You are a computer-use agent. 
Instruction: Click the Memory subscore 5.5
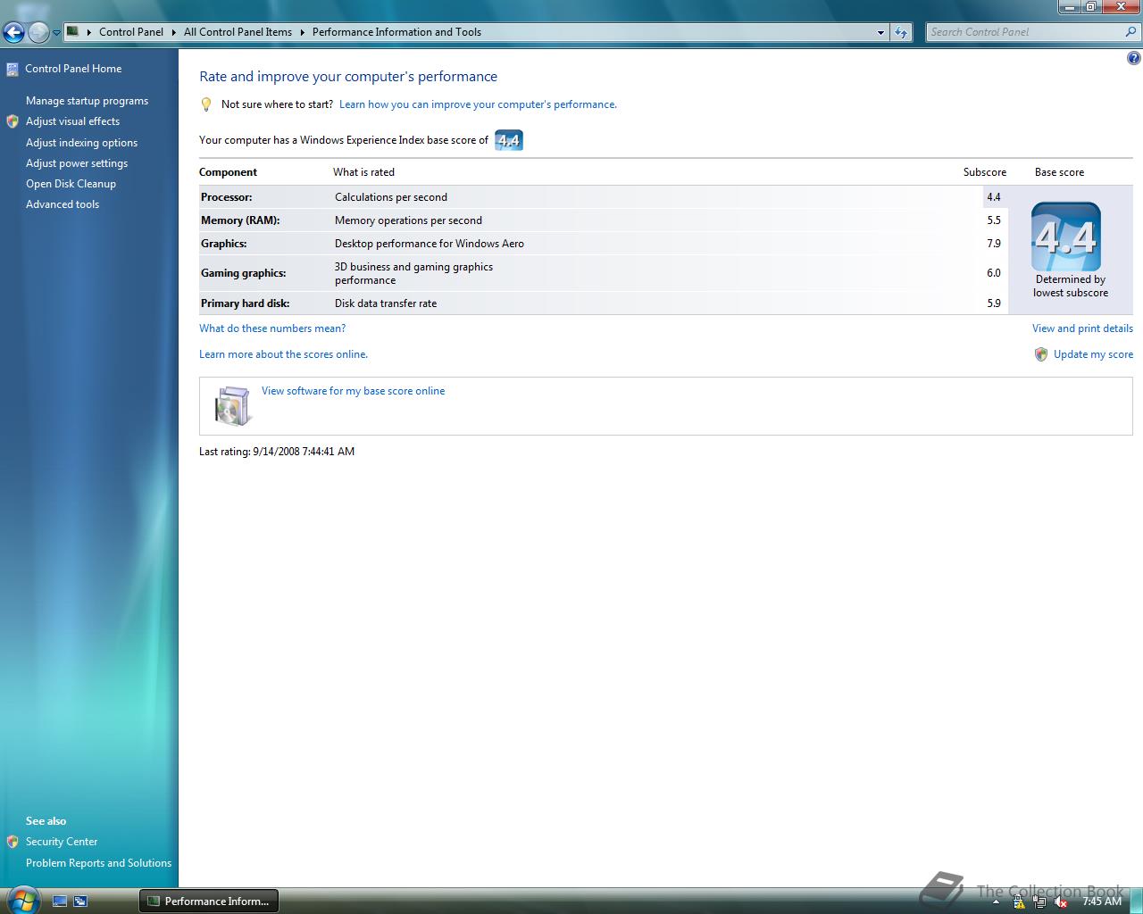994,220
